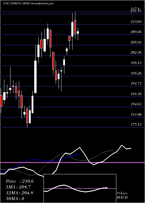Click the tall white candle from 189 to 200
This screenshot has height=203, width=145.
click(35, 77)
